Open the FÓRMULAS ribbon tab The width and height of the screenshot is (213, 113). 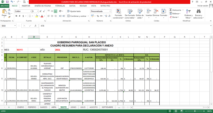click(60, 6)
